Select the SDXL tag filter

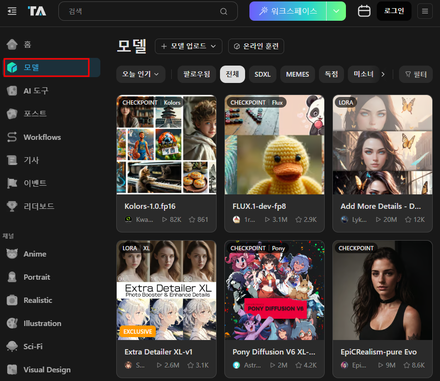click(x=262, y=74)
